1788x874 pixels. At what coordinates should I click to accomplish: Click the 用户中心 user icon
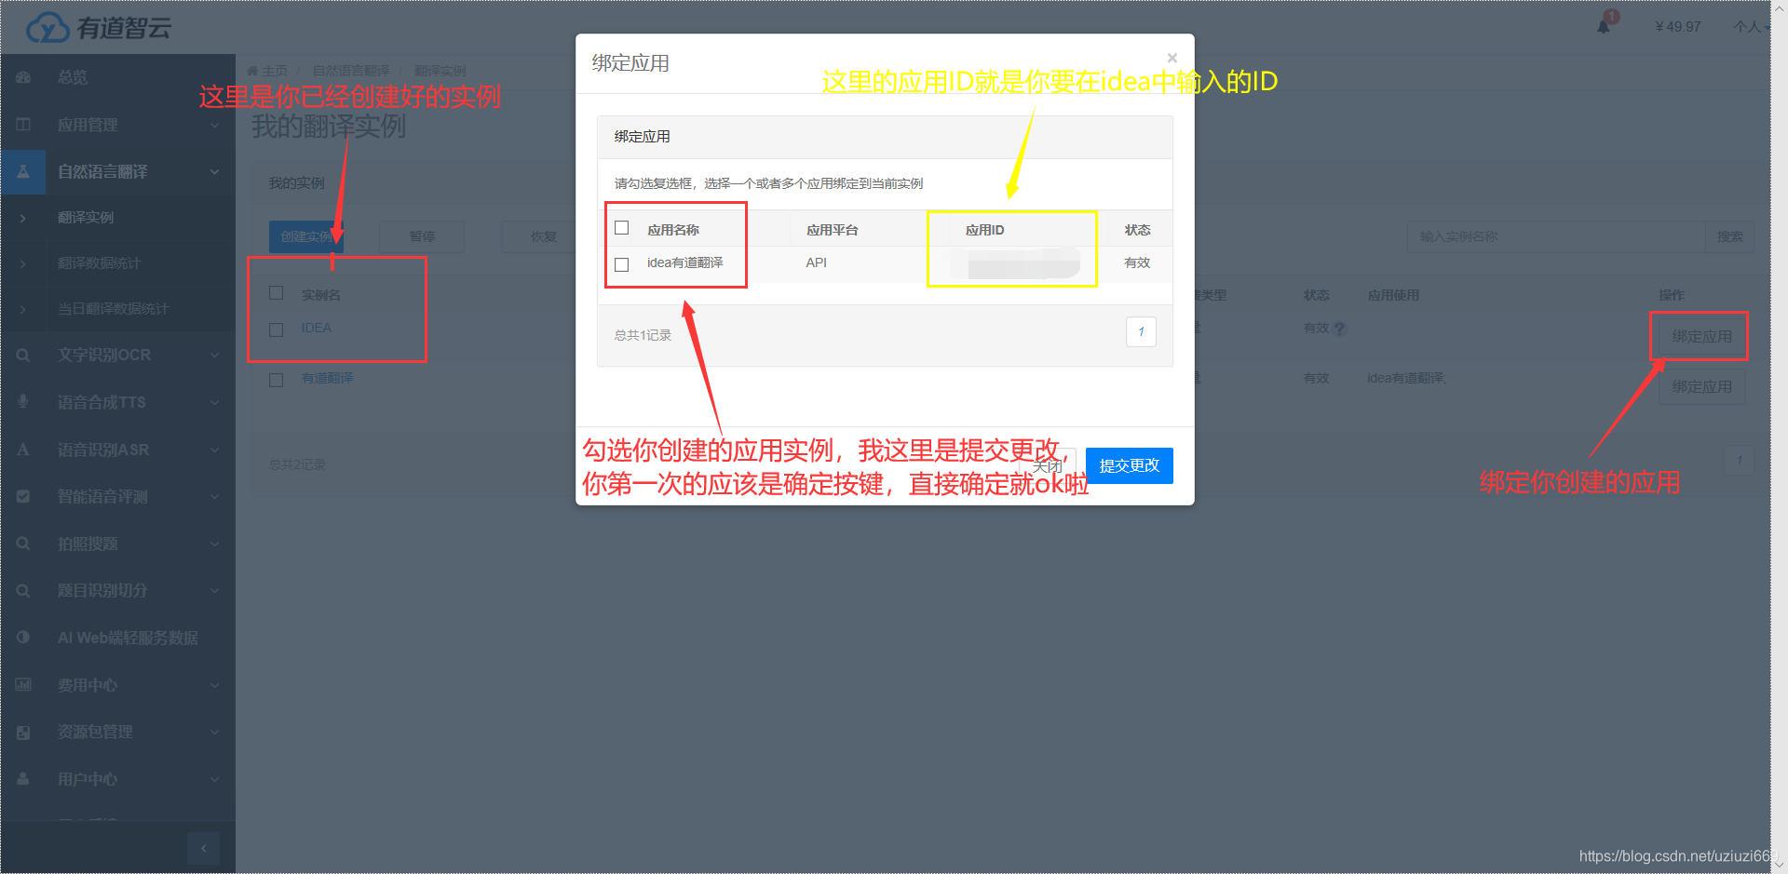click(23, 778)
